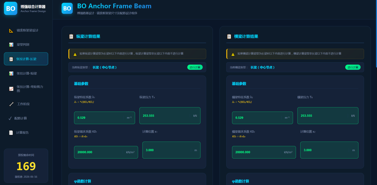Click the 计算位置 x₁ field
This screenshot has height=185, width=377.
coord(171,150)
